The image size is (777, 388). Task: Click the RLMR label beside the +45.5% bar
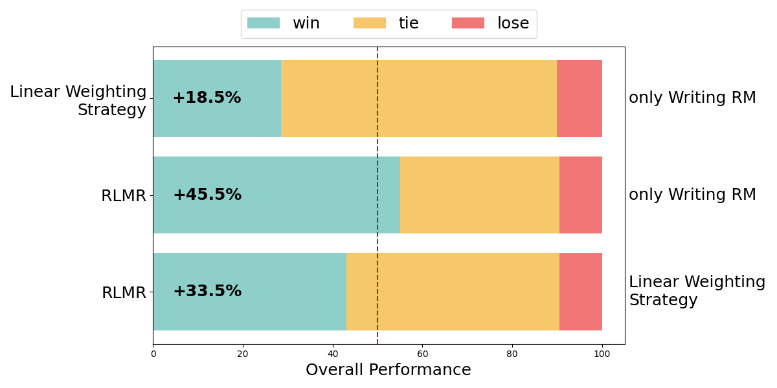[124, 196]
